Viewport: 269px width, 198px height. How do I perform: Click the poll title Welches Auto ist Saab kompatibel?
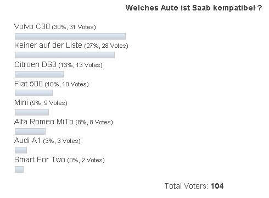pyautogui.click(x=194, y=8)
